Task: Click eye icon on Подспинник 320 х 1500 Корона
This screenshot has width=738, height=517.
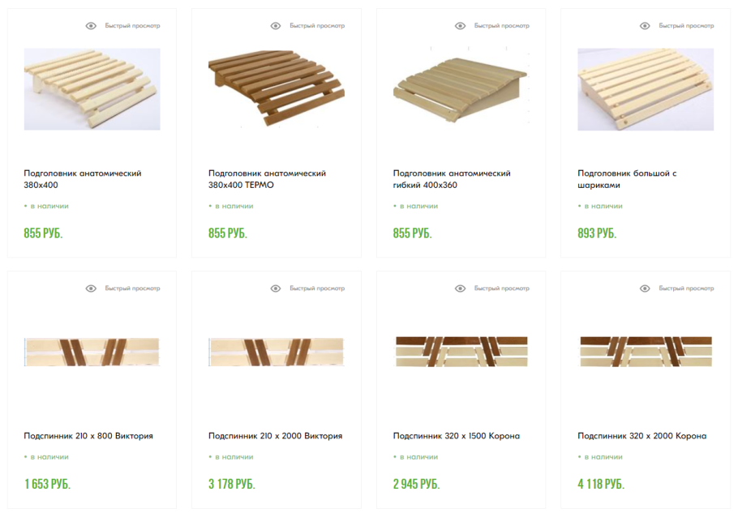Action: coord(460,288)
